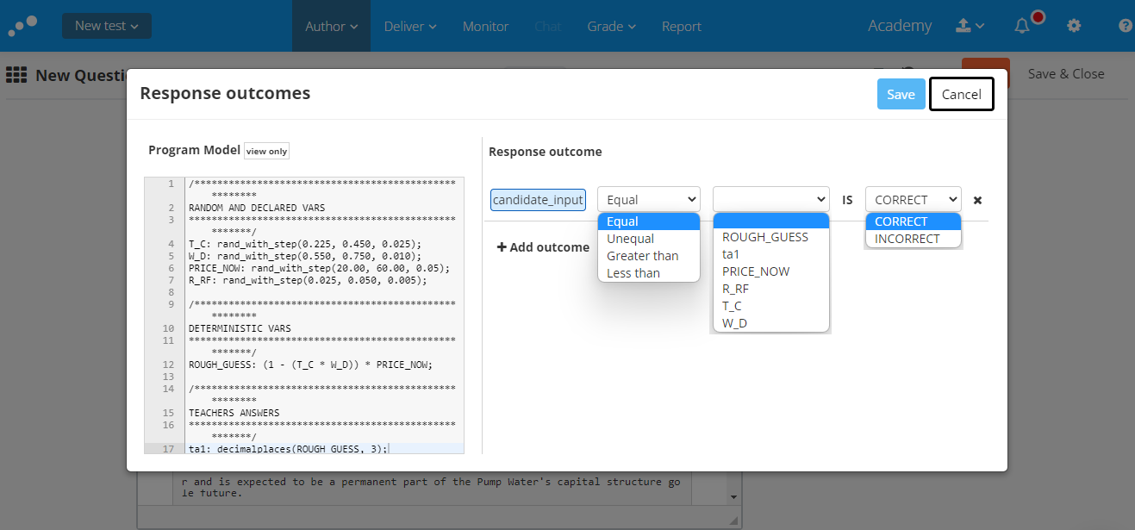
Task: Choose Less than option
Action: (649, 273)
